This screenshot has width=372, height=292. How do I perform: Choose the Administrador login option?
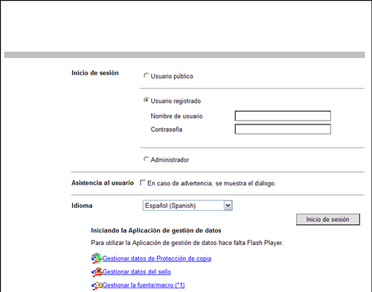pyautogui.click(x=146, y=159)
